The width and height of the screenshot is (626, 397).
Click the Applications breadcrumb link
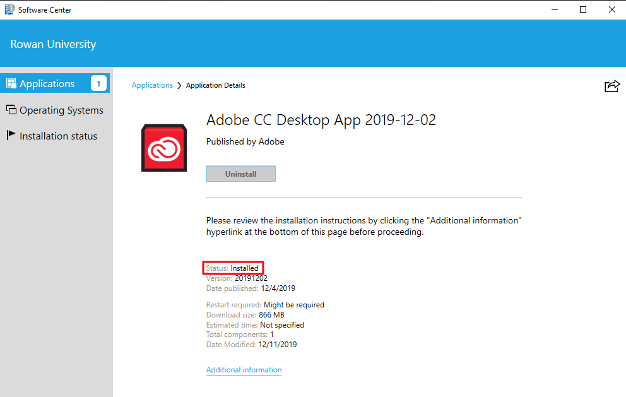152,85
